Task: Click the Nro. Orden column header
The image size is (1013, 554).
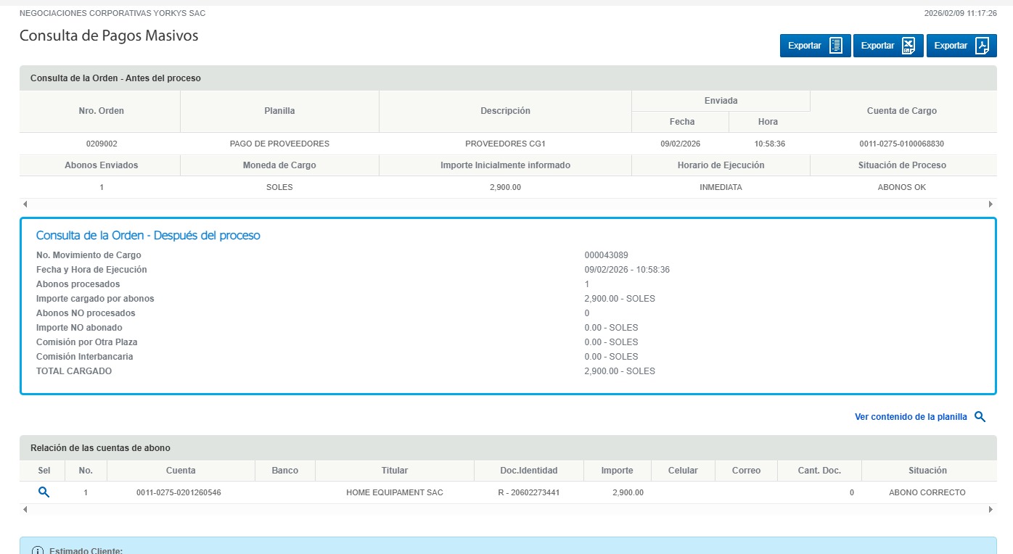Action: (101, 111)
